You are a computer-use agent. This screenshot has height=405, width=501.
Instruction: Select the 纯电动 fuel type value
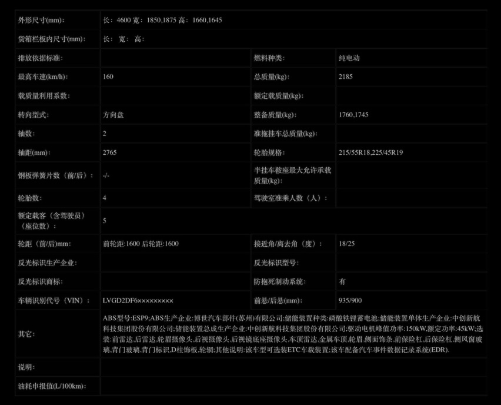[349, 58]
